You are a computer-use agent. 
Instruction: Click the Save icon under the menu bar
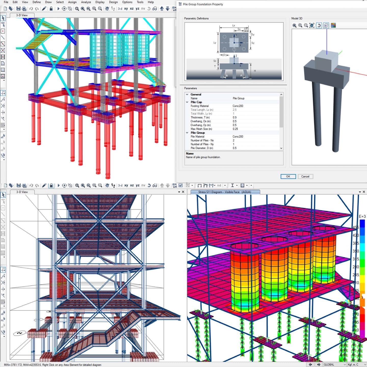(x=18, y=9)
